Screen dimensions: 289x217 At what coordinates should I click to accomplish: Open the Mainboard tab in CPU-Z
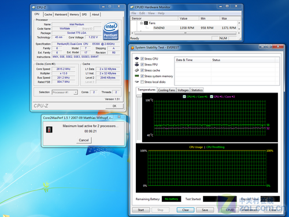pyautogui.click(x=61, y=14)
